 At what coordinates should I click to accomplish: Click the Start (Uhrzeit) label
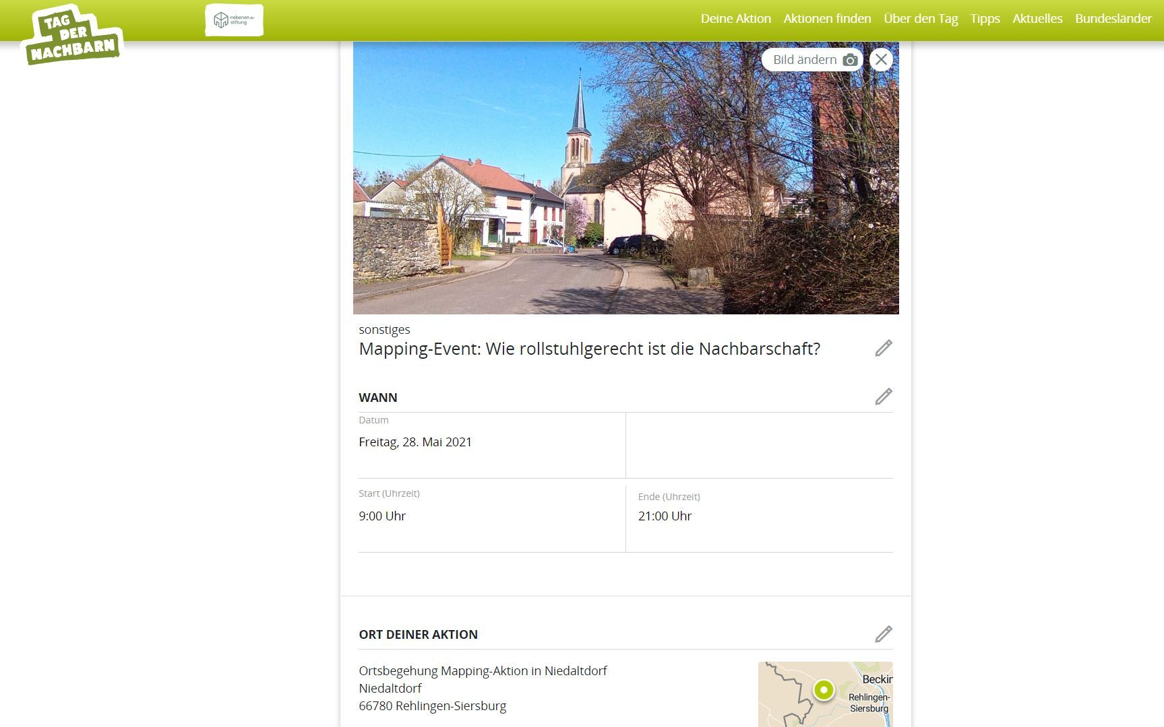coord(389,493)
